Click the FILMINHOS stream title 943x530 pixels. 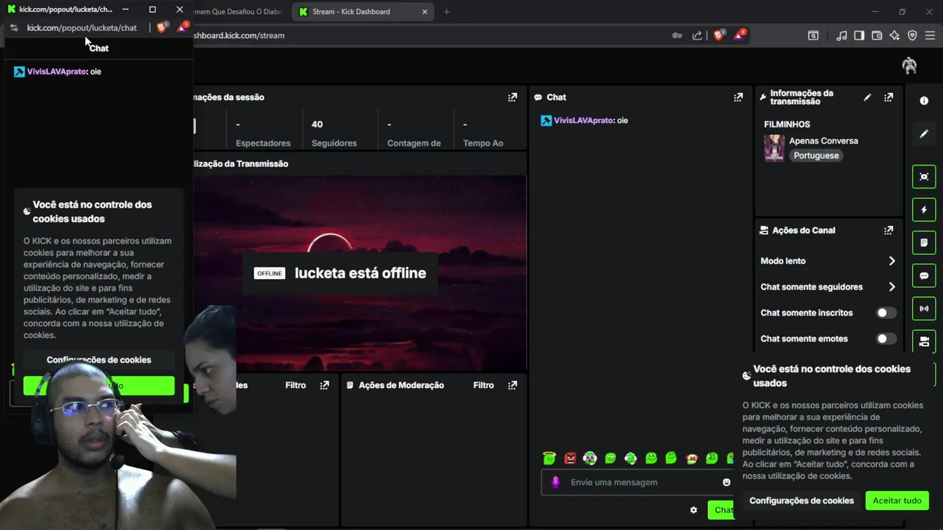pos(787,124)
